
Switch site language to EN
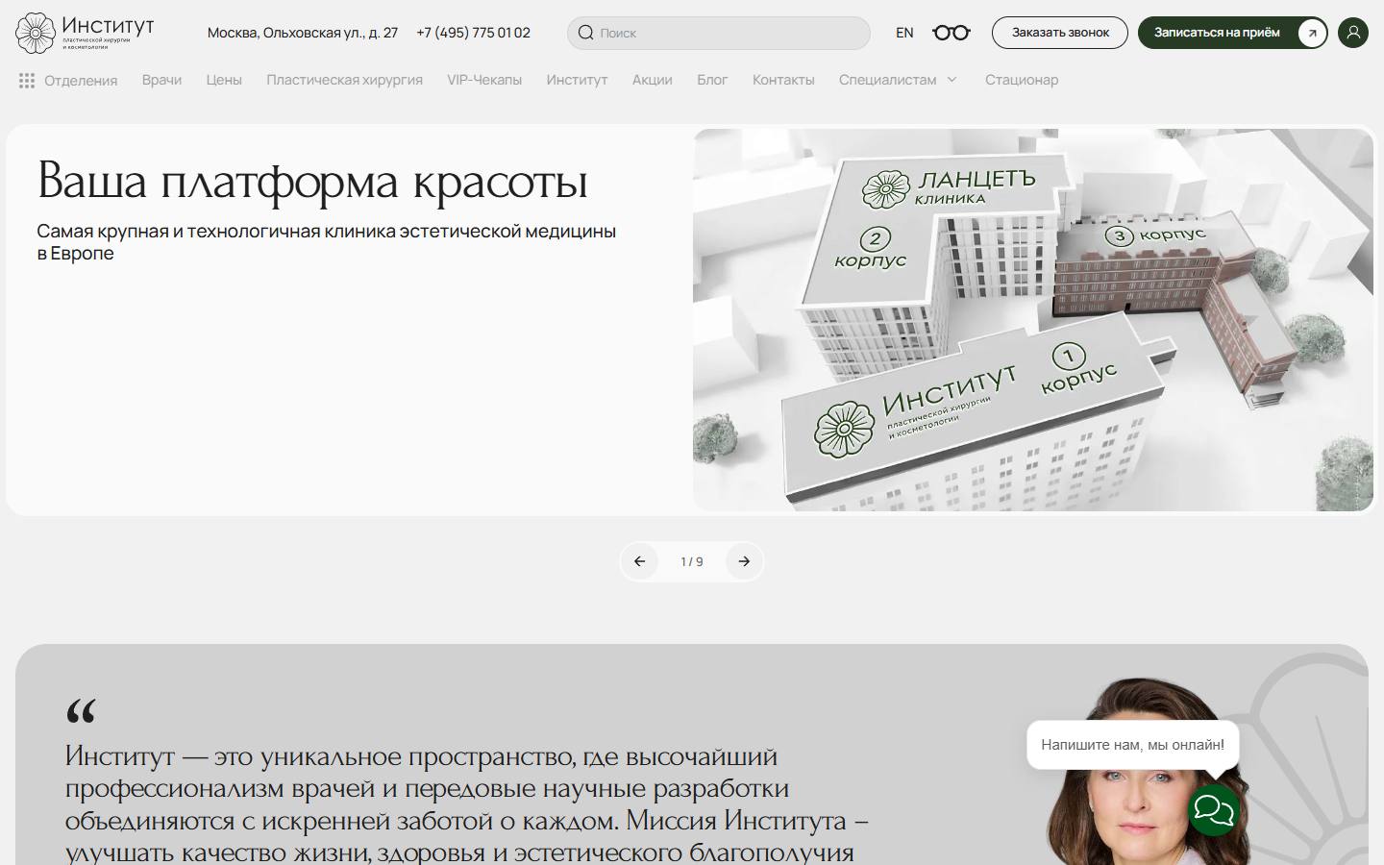point(904,33)
